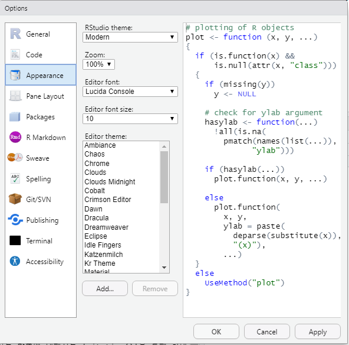Confirm settings with OK button
The image size is (349, 345).
tap(216, 331)
